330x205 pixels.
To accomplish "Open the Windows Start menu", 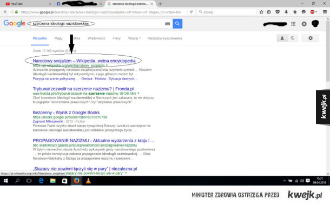I will pyautogui.click(x=6, y=181).
